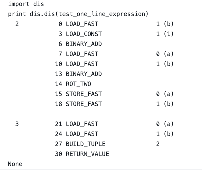Click the first LOAD_FAST at offset 0
The width and height of the screenshot is (202, 170).
point(82,24)
